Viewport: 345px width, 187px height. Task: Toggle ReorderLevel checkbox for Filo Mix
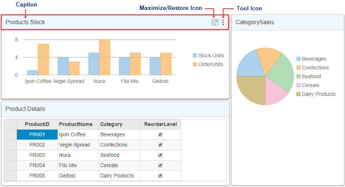coord(160,165)
